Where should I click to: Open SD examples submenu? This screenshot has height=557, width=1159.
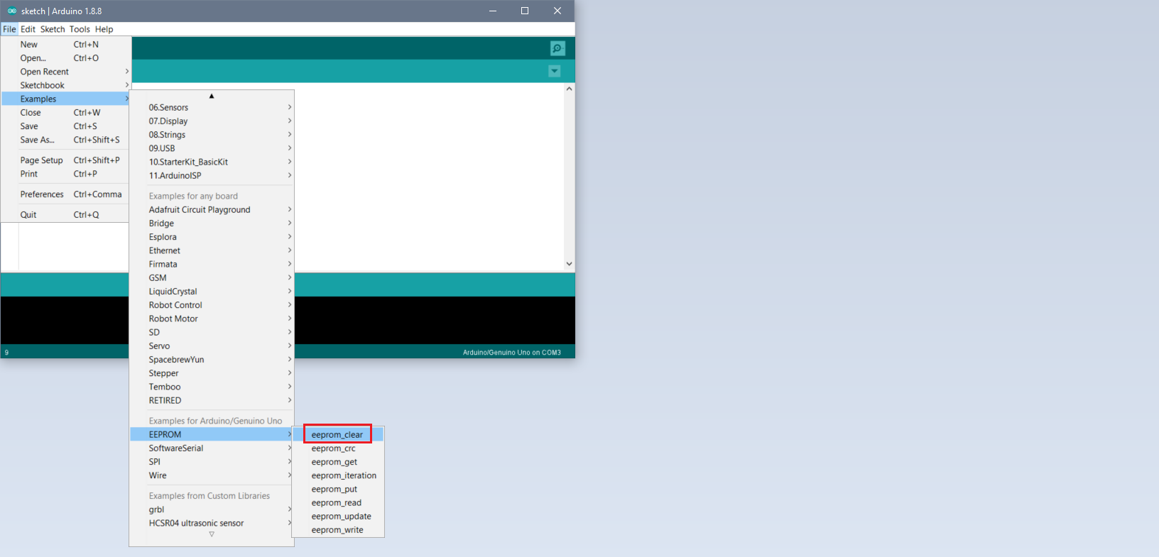[212, 332]
